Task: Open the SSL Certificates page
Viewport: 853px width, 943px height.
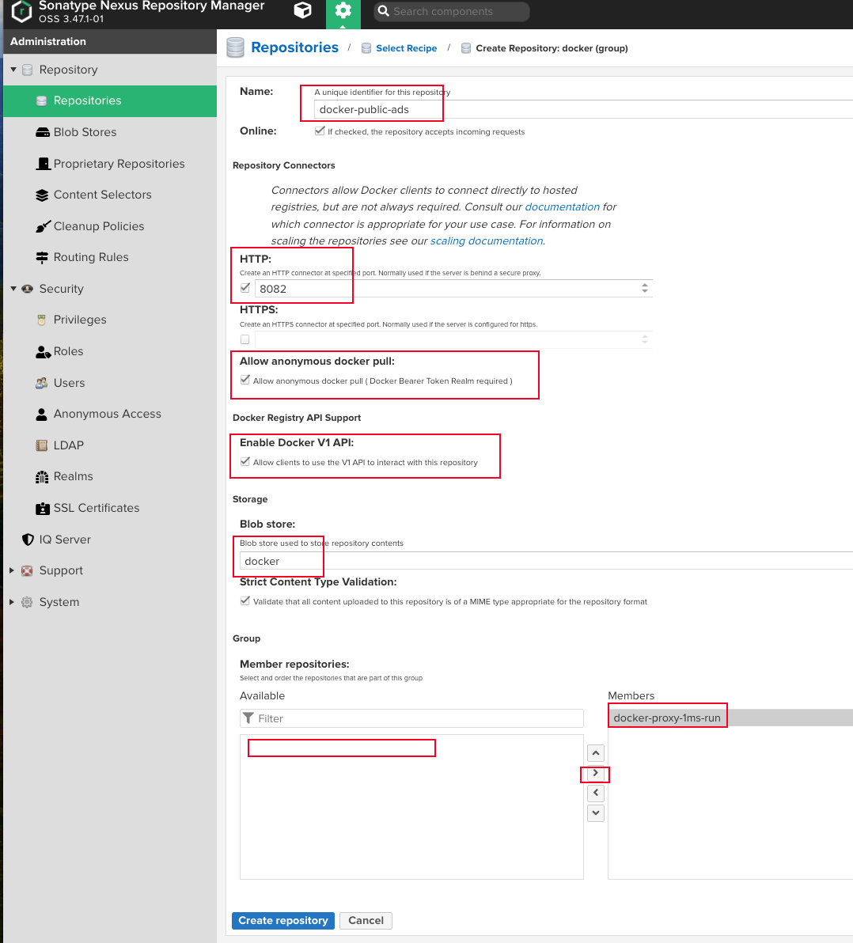Action: click(x=96, y=508)
